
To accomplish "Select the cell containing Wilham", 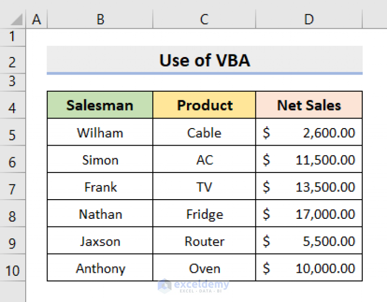I will pos(100,132).
